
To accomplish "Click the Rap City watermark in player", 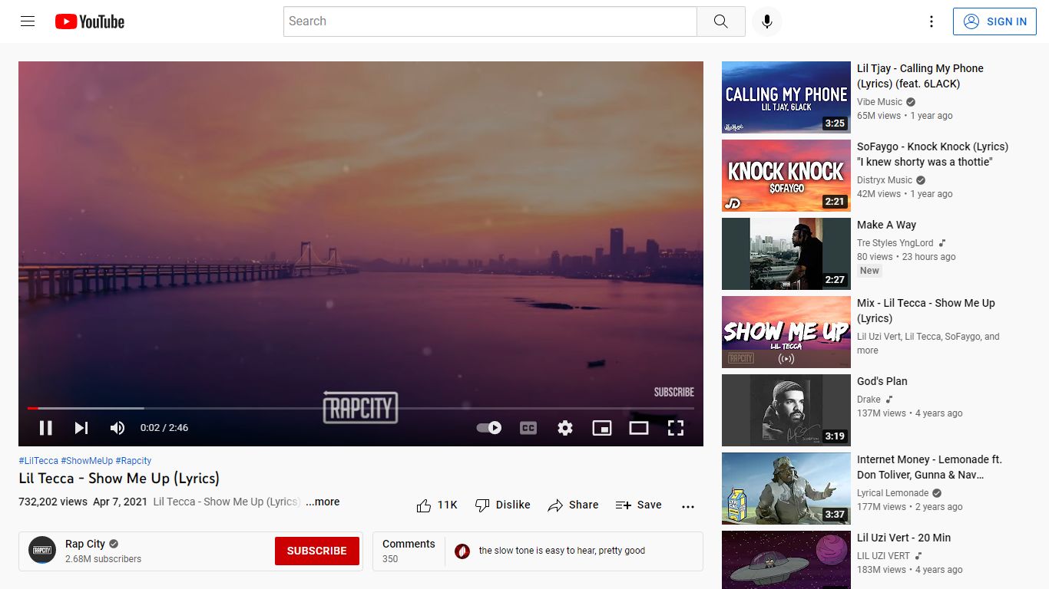I will (x=360, y=408).
